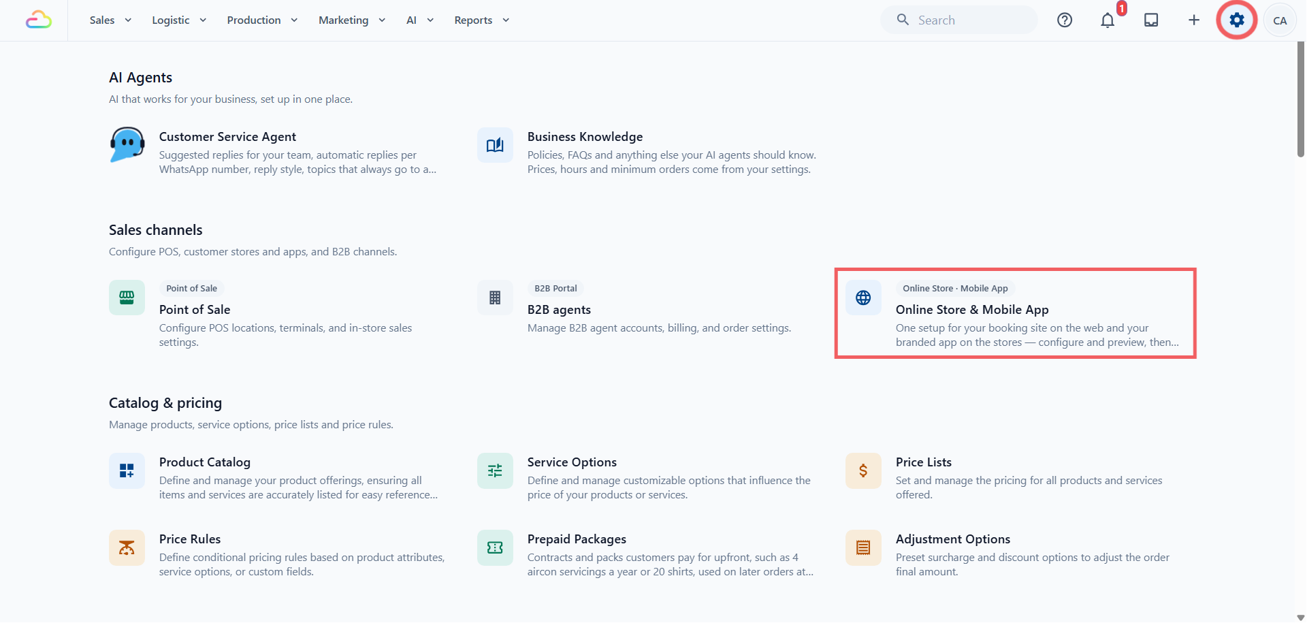Image resolution: width=1307 pixels, height=623 pixels.
Task: Click the CA user avatar
Action: (x=1280, y=20)
